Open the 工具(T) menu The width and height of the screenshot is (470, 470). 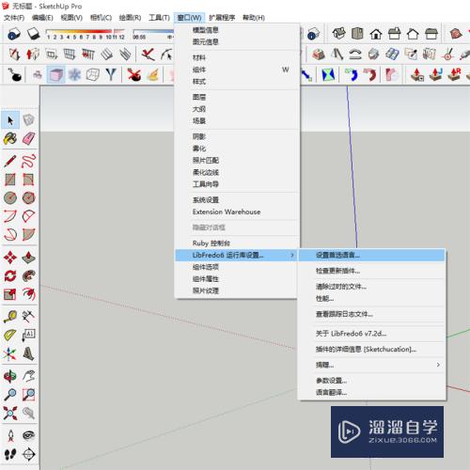click(159, 18)
